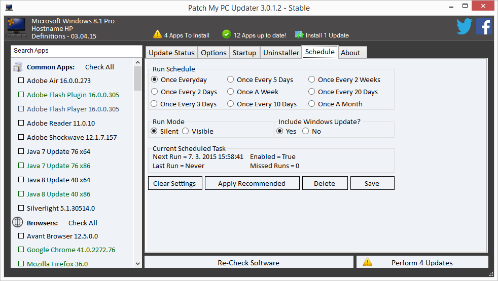
Task: Click the Common Apps category icon
Action: point(18,67)
